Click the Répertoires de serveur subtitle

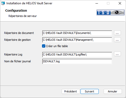[x=23, y=16]
